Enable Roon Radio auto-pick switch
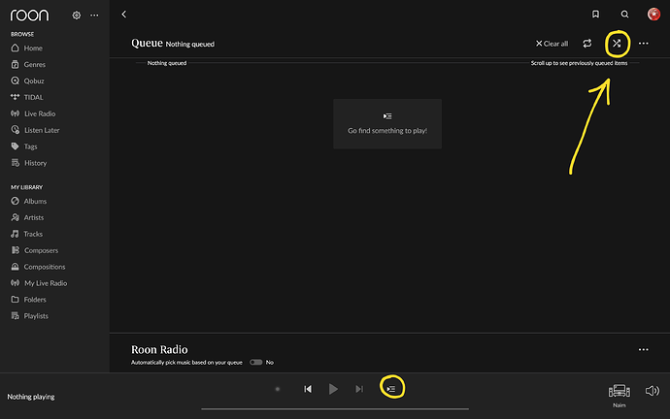The image size is (670, 419). (256, 362)
